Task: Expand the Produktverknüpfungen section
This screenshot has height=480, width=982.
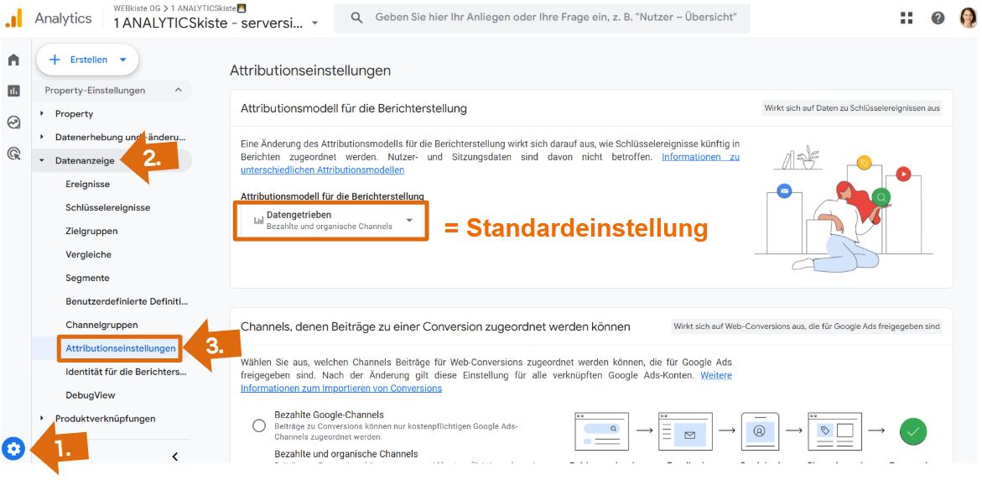Action: [x=105, y=419]
